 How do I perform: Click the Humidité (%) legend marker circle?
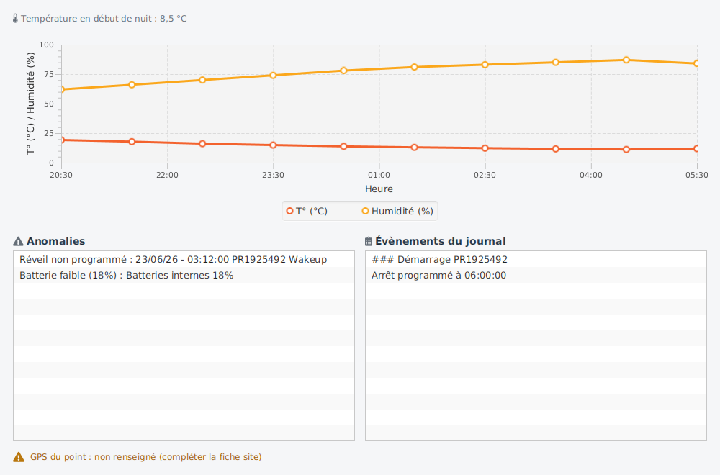(x=366, y=211)
